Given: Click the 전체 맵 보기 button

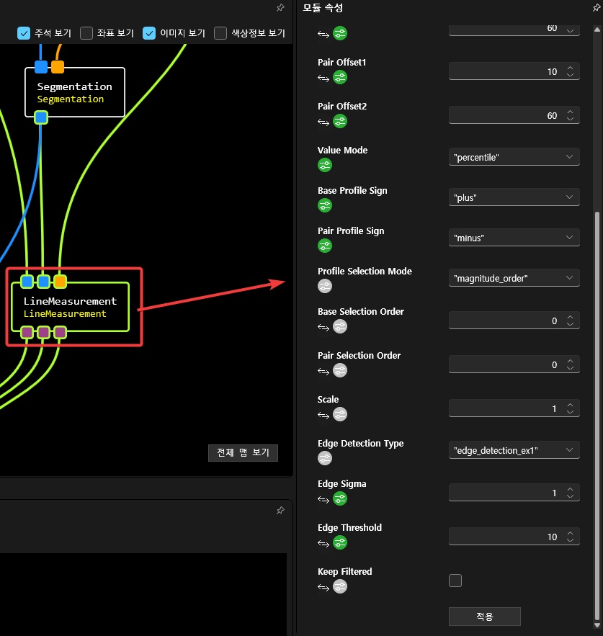Looking at the screenshot, I should pos(243,452).
